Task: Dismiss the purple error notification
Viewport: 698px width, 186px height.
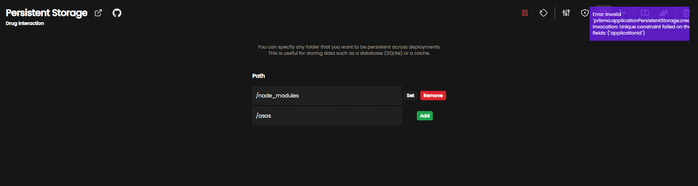Action: (640, 24)
